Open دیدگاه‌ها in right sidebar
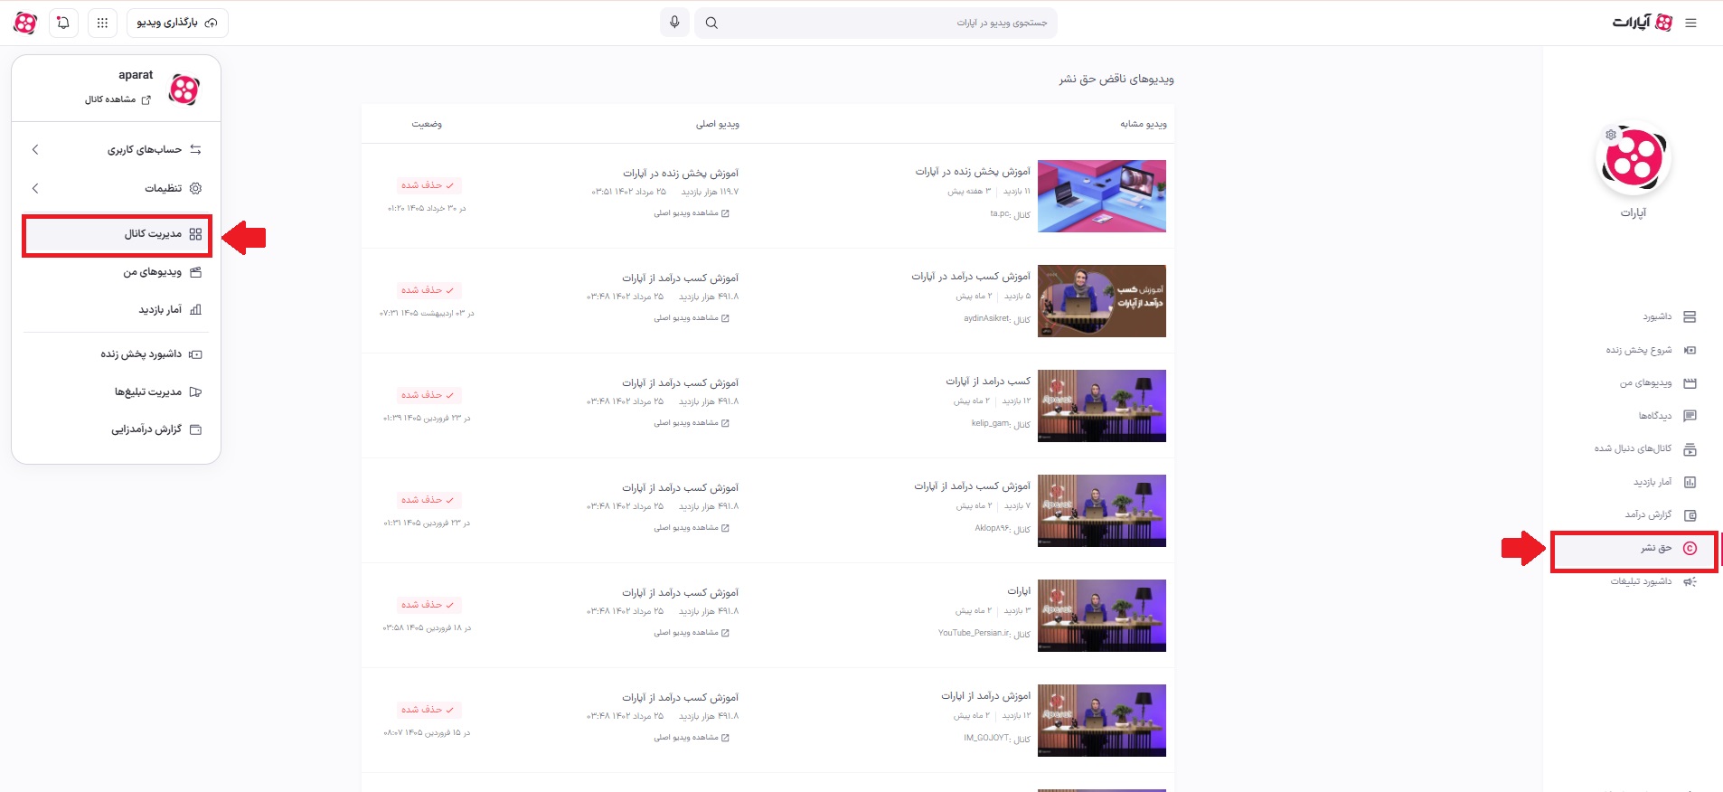 pos(1667,416)
